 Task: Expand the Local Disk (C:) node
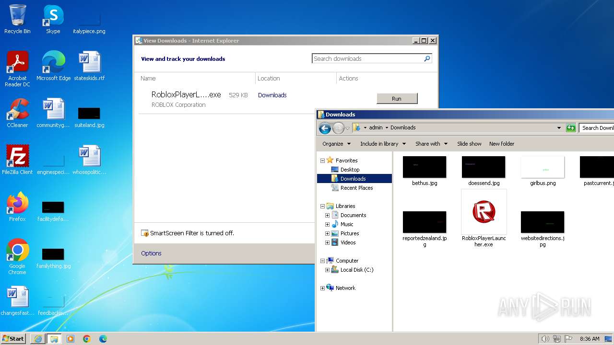[x=327, y=270]
